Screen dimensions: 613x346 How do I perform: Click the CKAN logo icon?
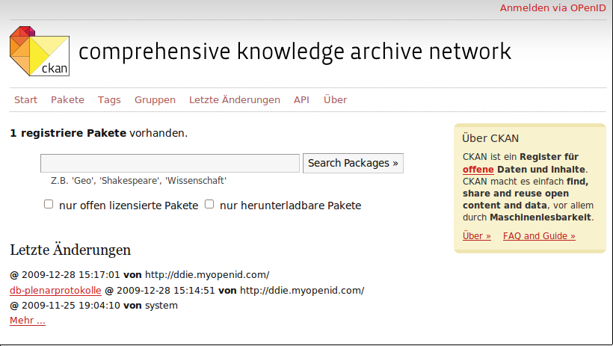pyautogui.click(x=40, y=51)
